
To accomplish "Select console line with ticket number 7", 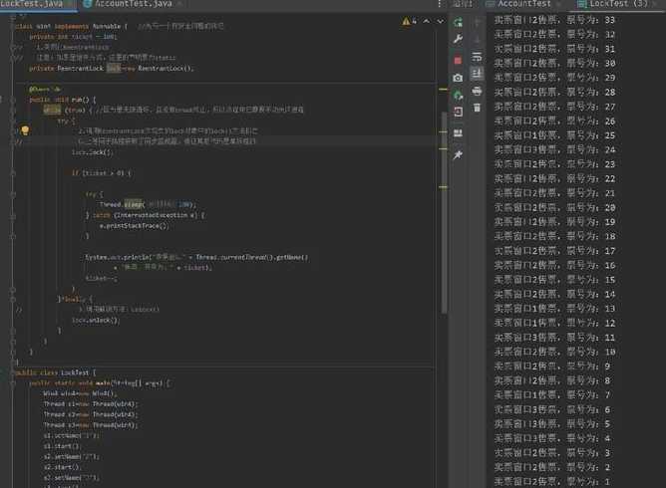I will (x=552, y=395).
